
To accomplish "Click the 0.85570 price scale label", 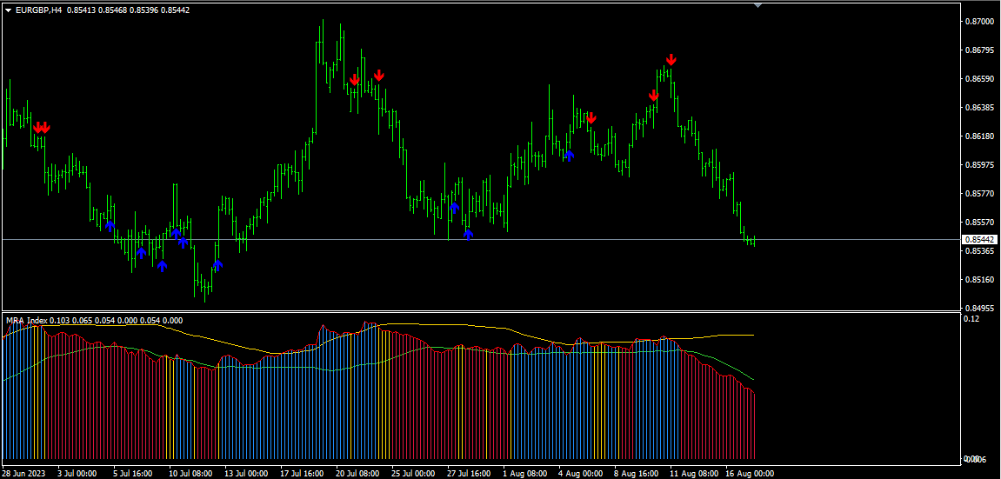I will point(980,222).
